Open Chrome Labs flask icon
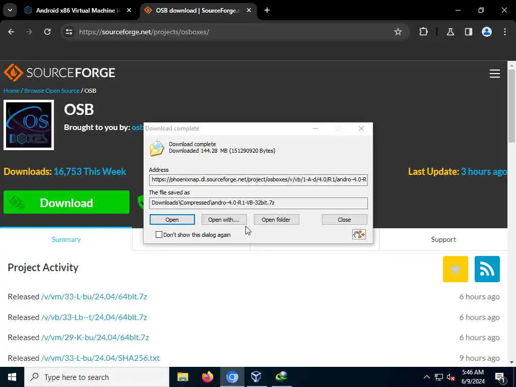Image resolution: width=516 pixels, height=387 pixels. [450, 32]
